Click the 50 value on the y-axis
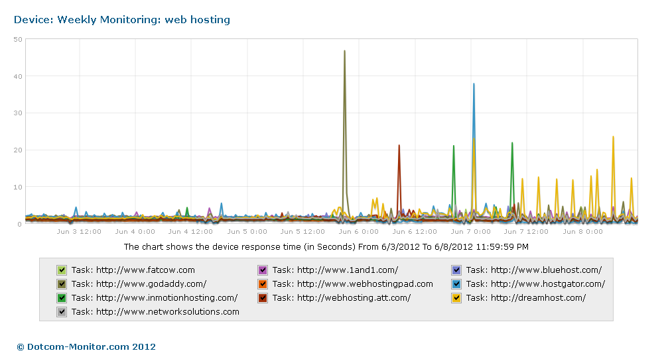 coord(18,39)
